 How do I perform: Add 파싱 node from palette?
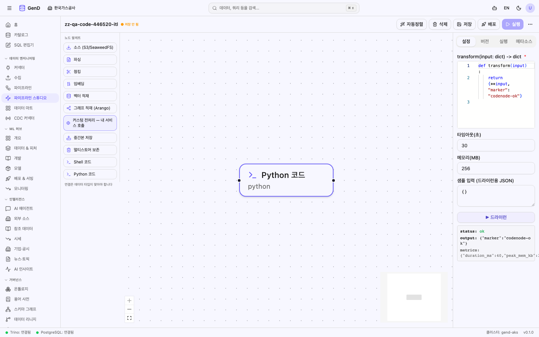90,60
